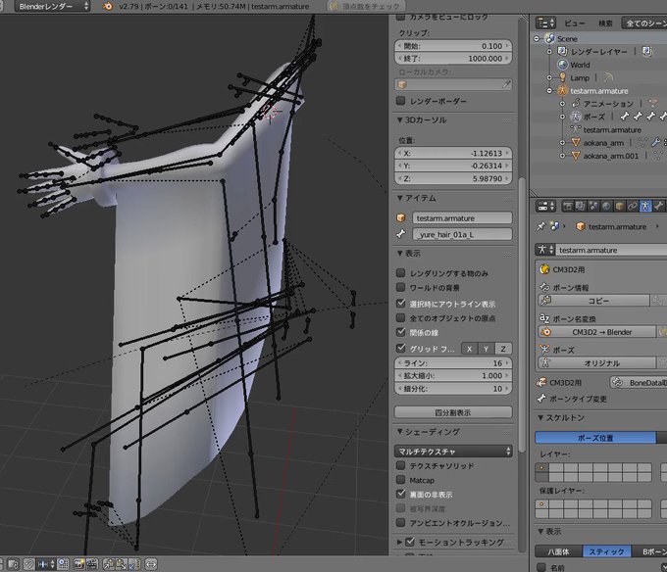Screen dimensions: 667x572
Task: Click the paste pose icon in viewport header
Action: pyautogui.click(x=122, y=564)
